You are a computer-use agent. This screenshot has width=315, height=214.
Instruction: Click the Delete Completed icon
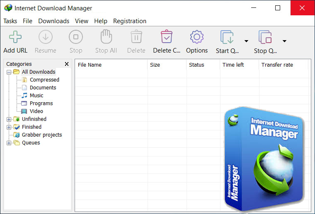167,36
